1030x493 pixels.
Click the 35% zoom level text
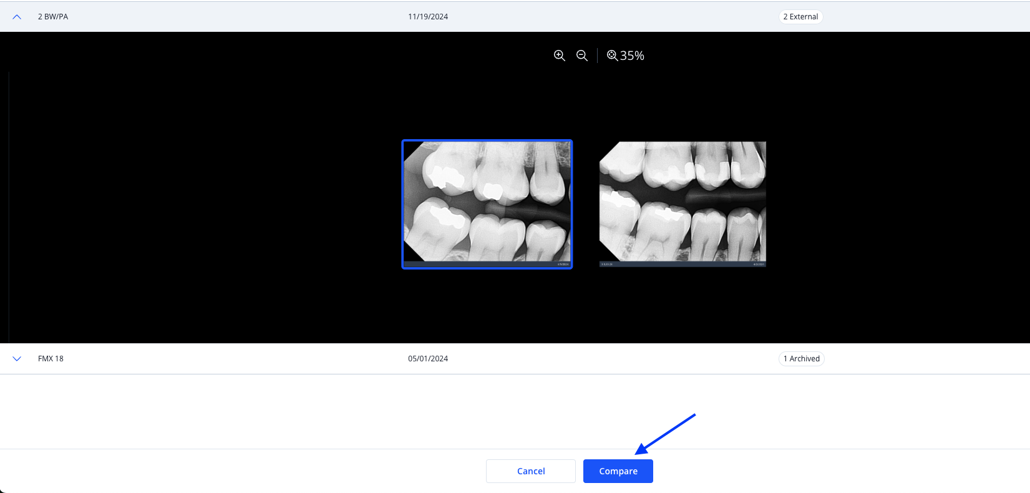(632, 56)
